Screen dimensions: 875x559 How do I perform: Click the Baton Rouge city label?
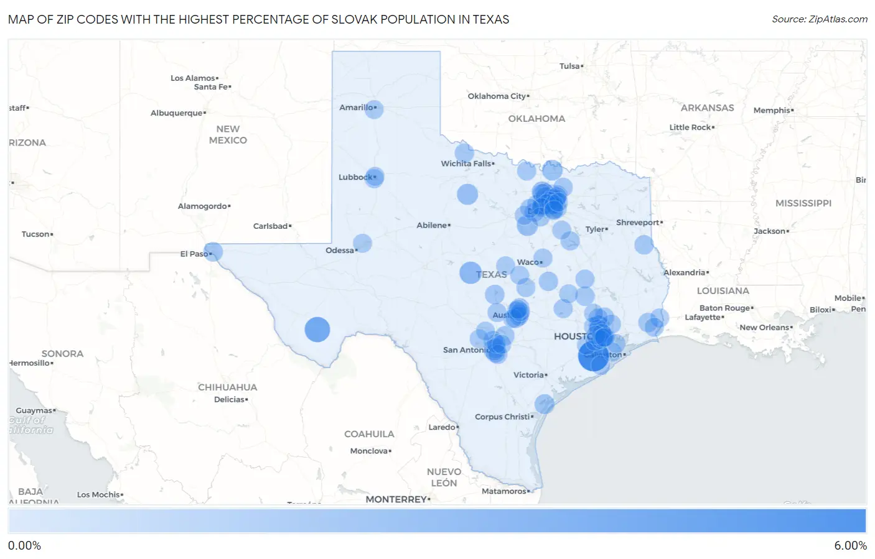click(x=725, y=308)
